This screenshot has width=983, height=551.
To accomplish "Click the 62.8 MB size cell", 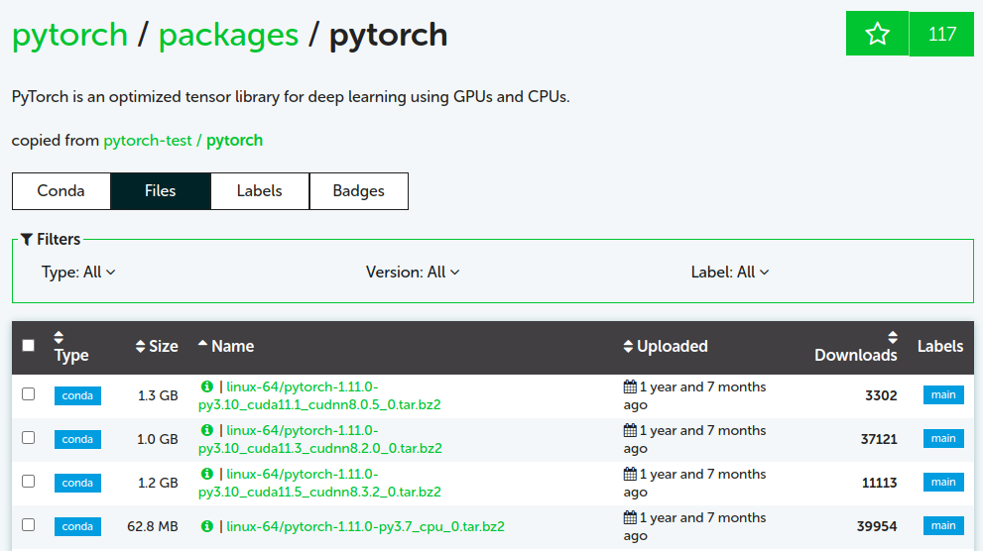I will (153, 526).
